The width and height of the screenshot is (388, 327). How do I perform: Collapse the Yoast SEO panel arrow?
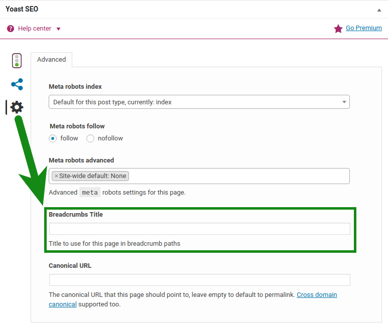coord(379,10)
